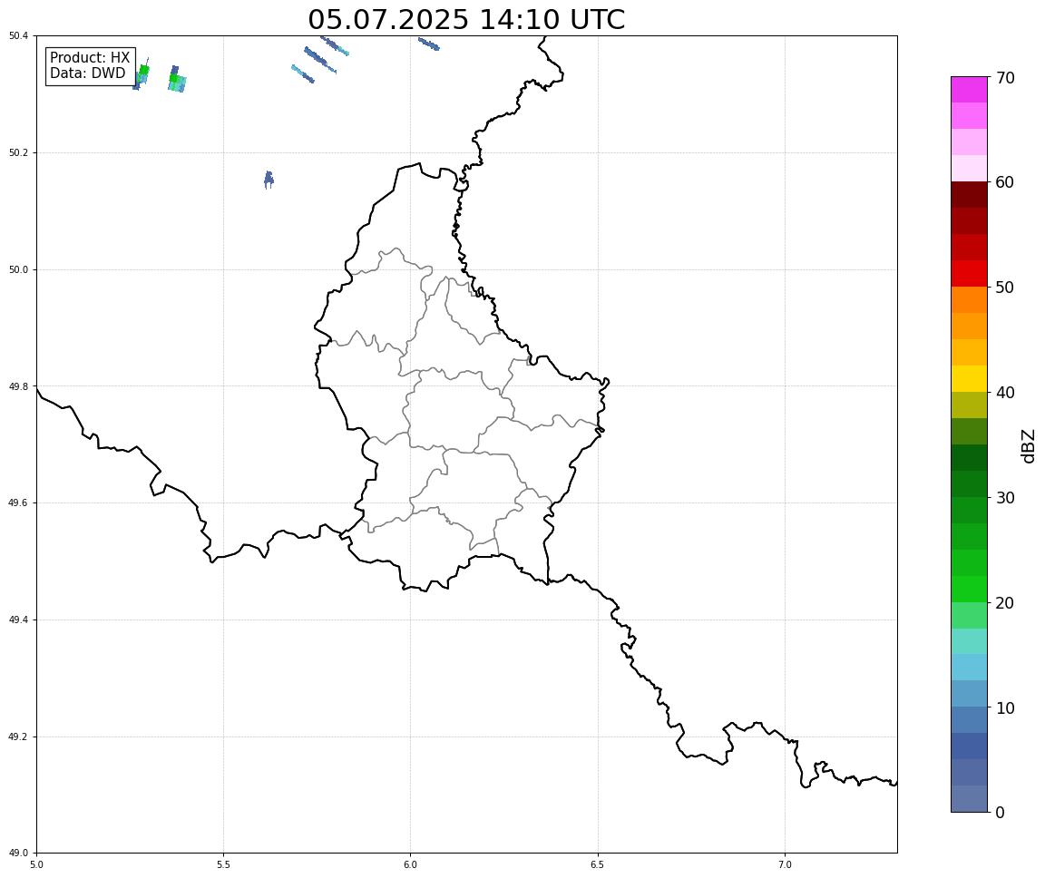This screenshot has height=878, width=1045.
Task: Click the bottom 0 dBZ colorbar segment
Action: coord(969,799)
